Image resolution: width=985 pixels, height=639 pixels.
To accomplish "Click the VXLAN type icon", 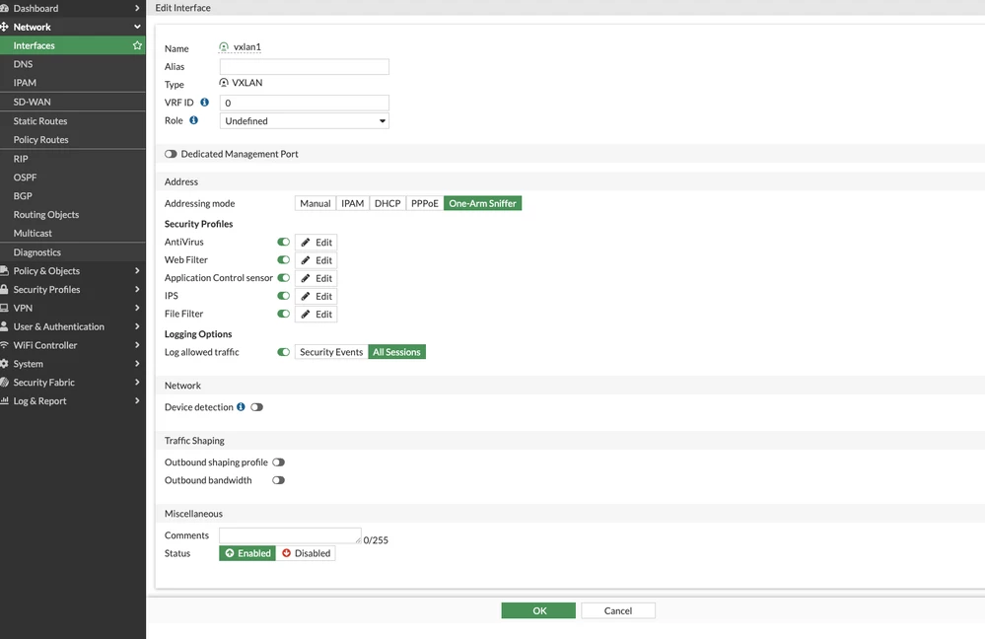I will tap(224, 82).
